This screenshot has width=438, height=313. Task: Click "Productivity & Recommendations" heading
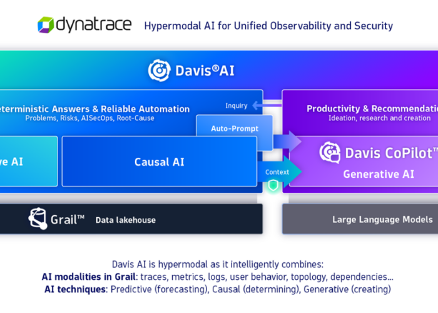[x=372, y=108]
